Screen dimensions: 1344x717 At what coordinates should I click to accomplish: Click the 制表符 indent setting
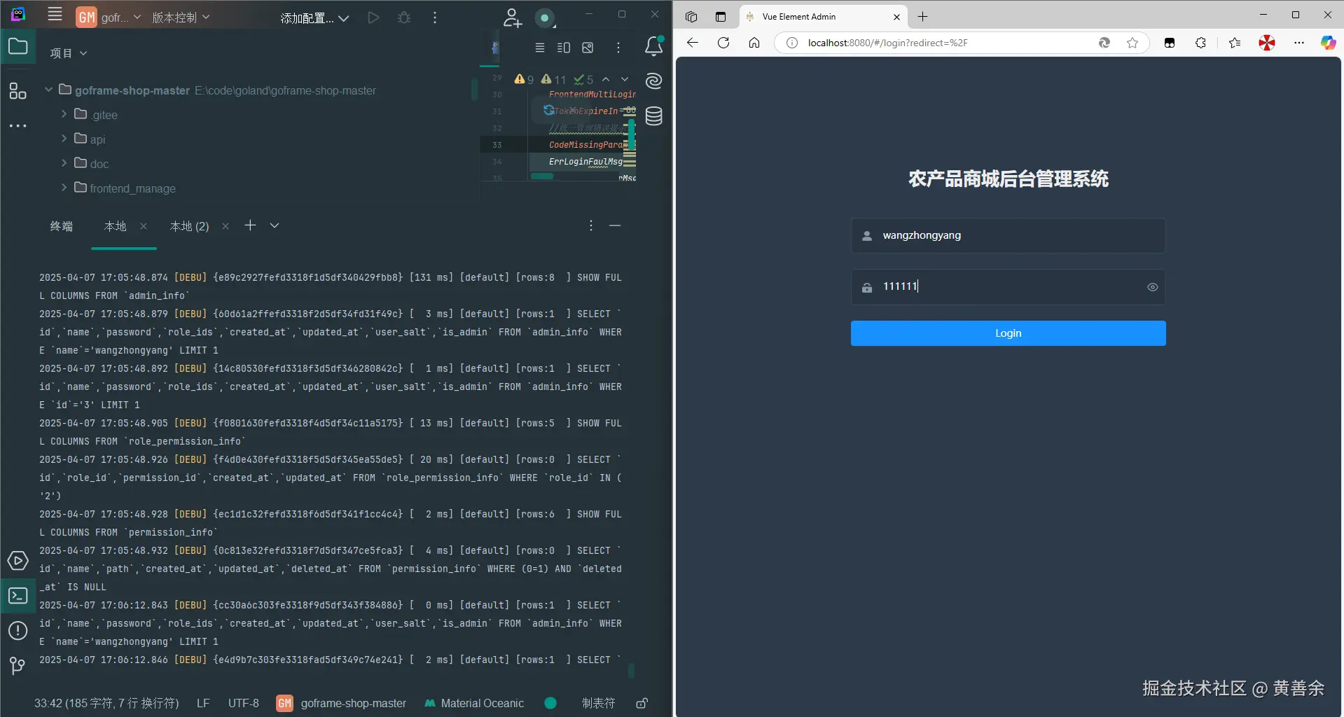pyautogui.click(x=598, y=703)
